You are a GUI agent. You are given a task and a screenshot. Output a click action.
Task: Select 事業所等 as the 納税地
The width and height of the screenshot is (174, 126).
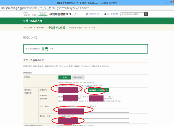[78, 78]
